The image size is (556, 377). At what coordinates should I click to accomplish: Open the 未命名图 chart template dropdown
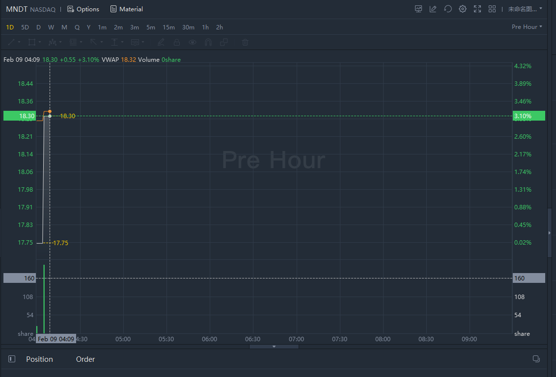coord(525,9)
